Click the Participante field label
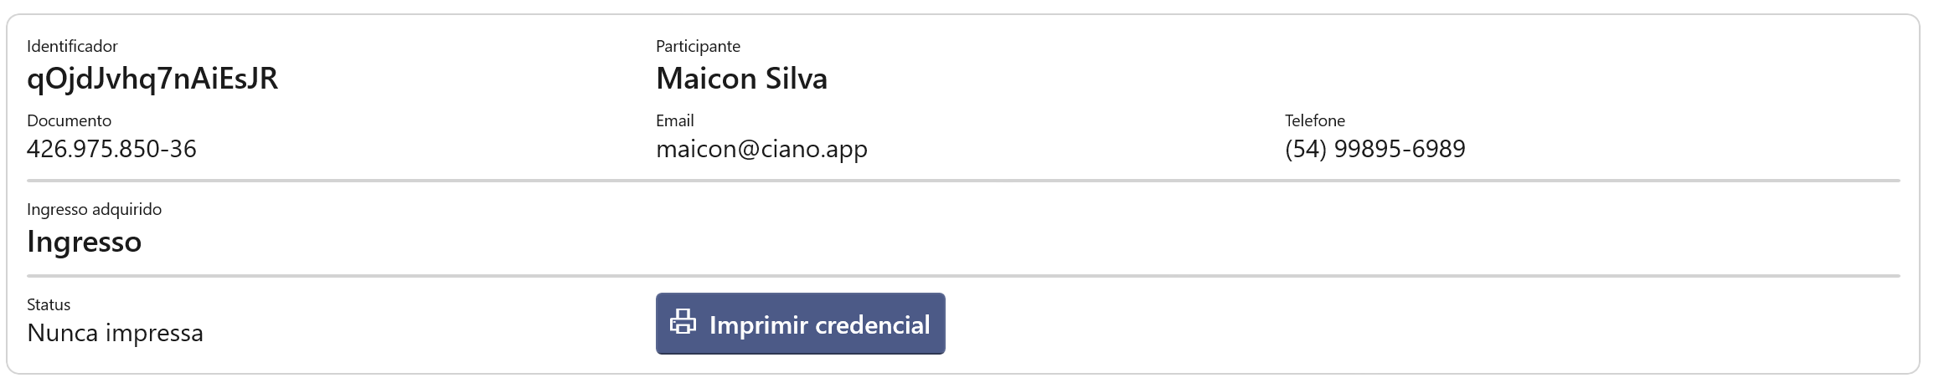This screenshot has height=383, width=1934. 698,46
